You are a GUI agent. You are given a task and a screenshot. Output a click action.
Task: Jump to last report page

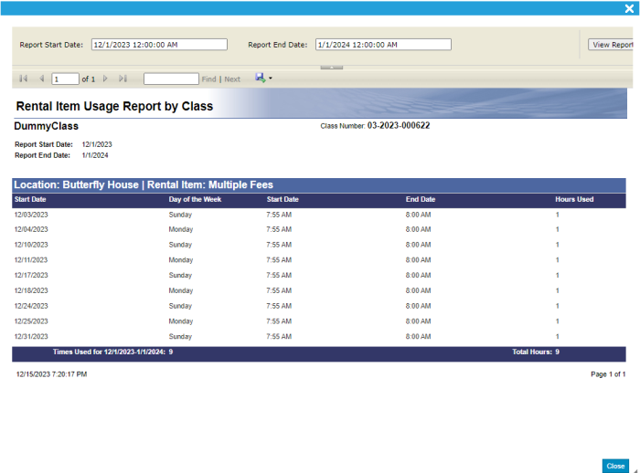click(123, 79)
